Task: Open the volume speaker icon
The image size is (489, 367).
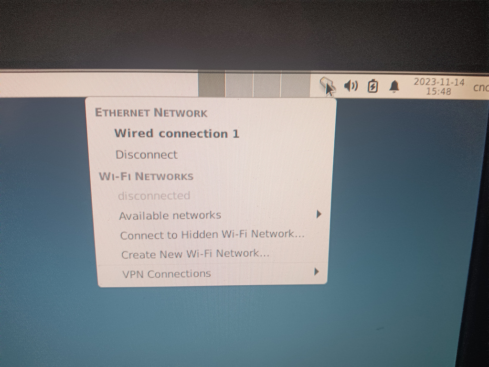Action: tap(351, 86)
